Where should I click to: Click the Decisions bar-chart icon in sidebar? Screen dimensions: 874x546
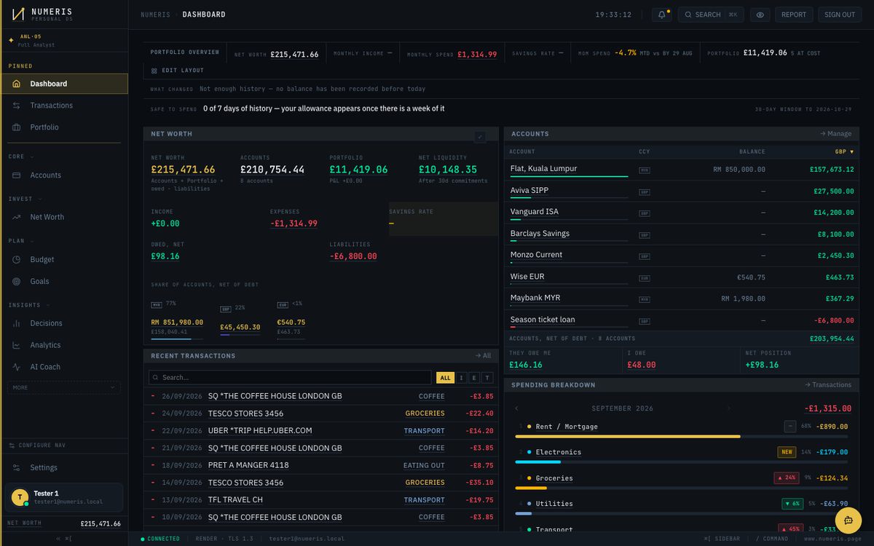coord(16,323)
